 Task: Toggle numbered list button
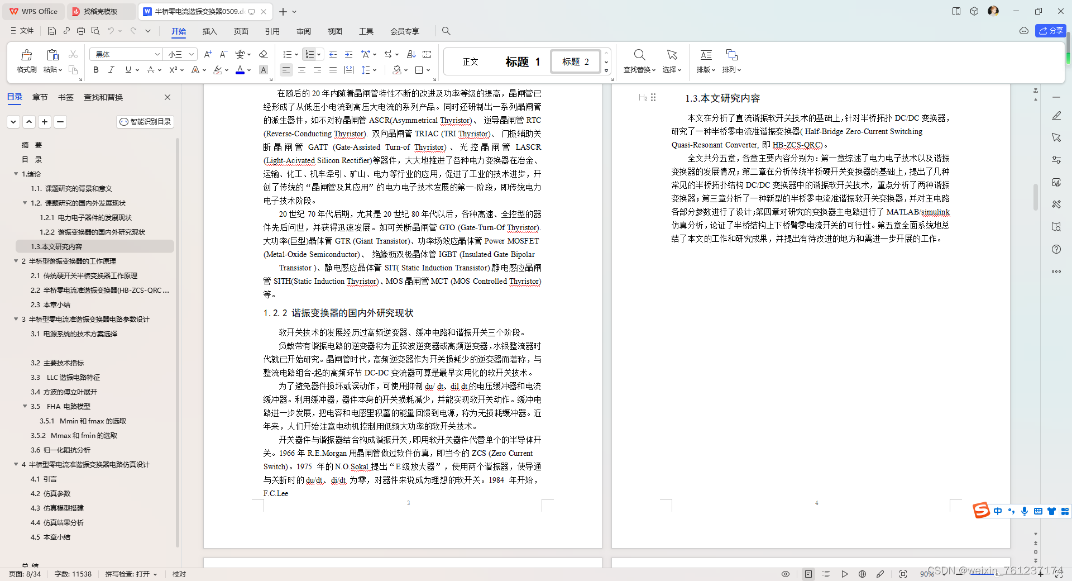(309, 54)
